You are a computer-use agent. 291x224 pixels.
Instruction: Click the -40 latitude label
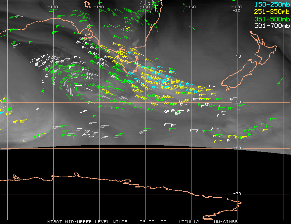pyautogui.click(x=237, y=56)
